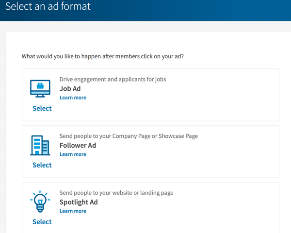The height and width of the screenshot is (233, 291).
Task: Choose Select under the Follower Ad icon
Action: [x=42, y=165]
